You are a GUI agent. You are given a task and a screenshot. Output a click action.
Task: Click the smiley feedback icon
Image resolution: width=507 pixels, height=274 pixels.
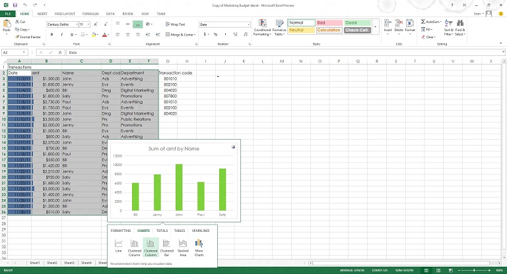501,14
